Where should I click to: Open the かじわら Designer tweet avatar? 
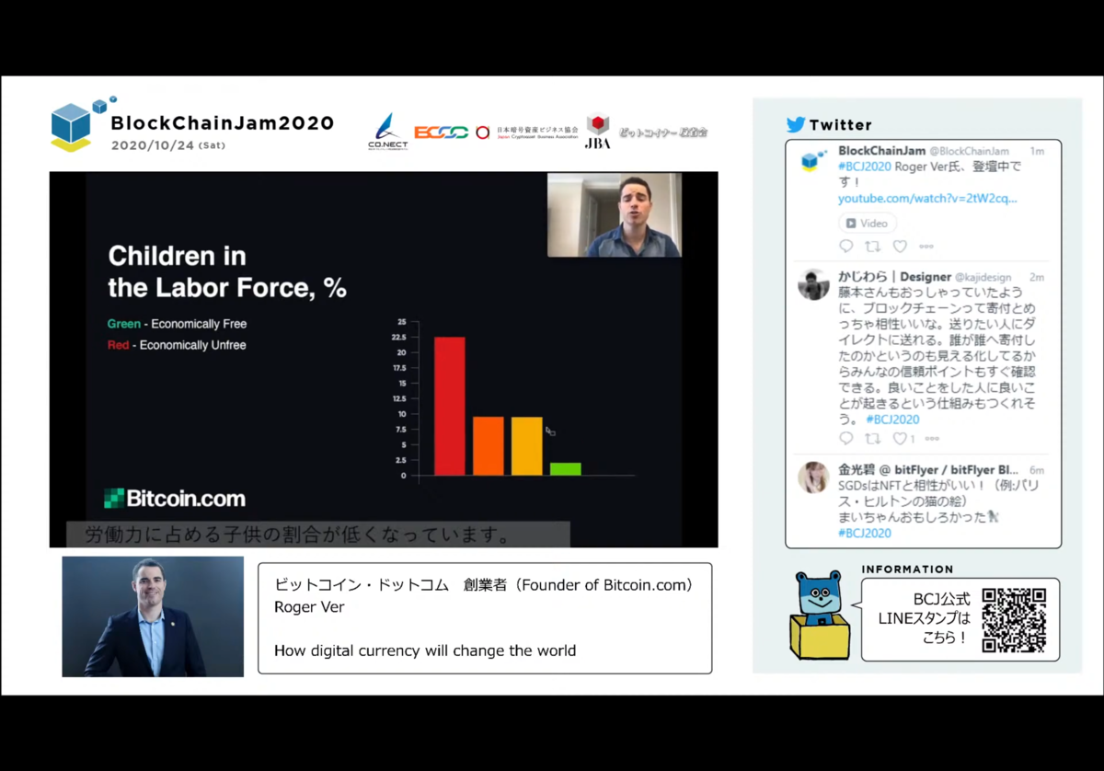pyautogui.click(x=814, y=284)
